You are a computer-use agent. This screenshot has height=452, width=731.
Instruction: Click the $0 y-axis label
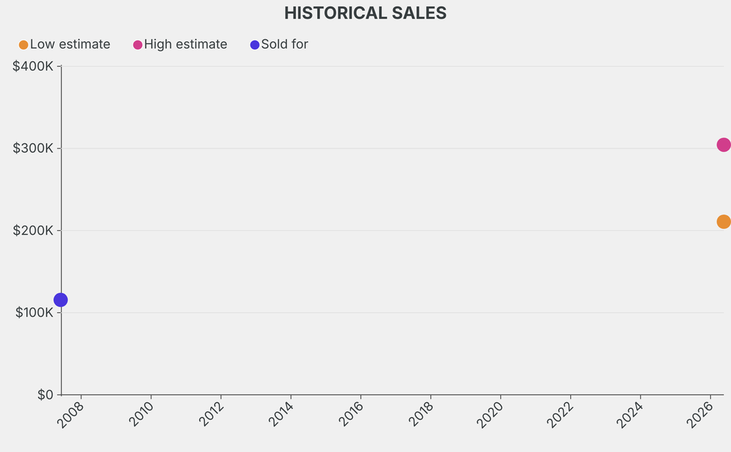[46, 395]
